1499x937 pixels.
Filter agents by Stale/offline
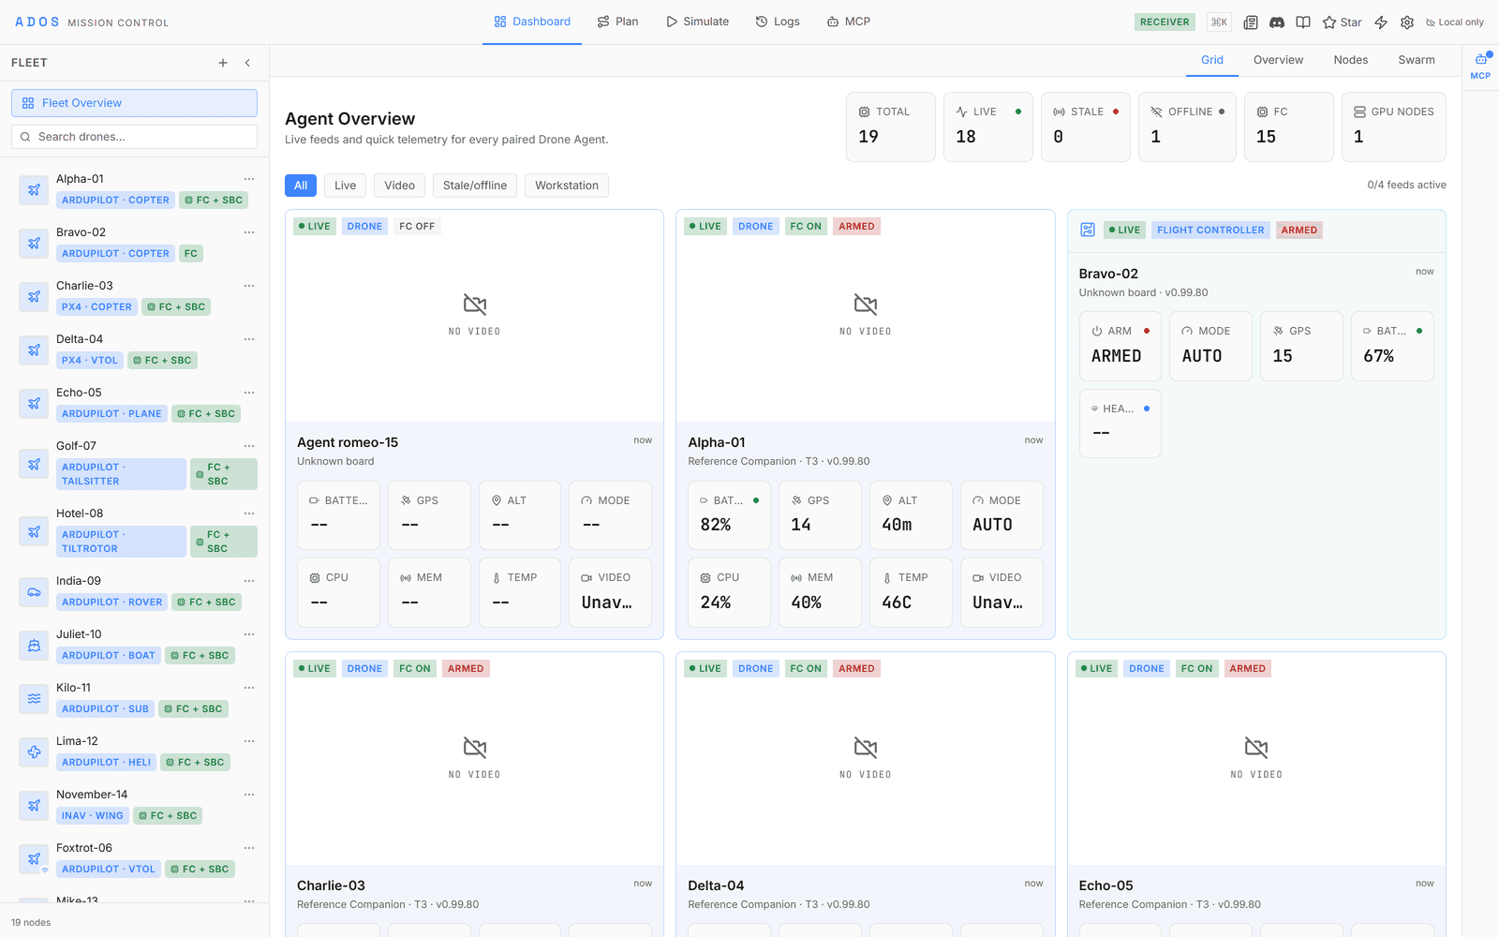tap(475, 186)
